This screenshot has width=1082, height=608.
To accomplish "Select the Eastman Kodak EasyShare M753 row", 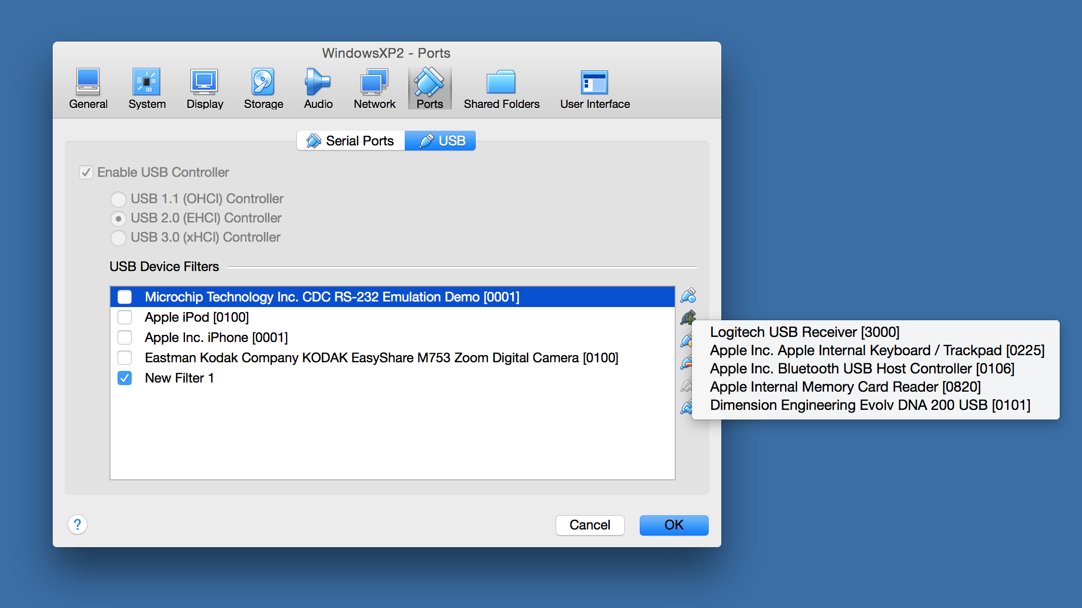I will click(x=393, y=358).
